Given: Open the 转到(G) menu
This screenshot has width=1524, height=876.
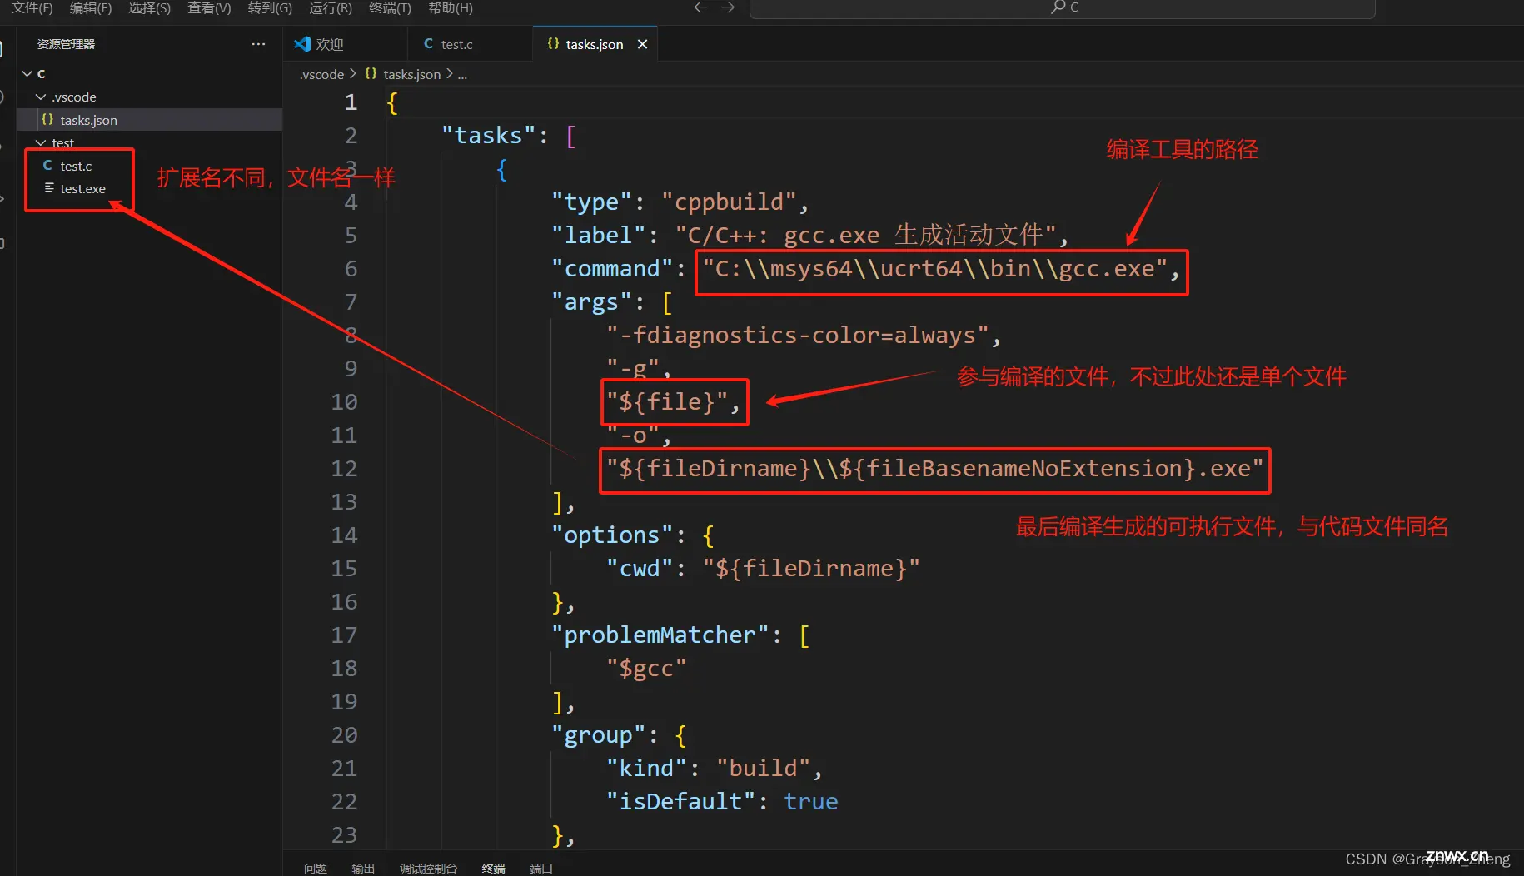Looking at the screenshot, I should [x=270, y=7].
